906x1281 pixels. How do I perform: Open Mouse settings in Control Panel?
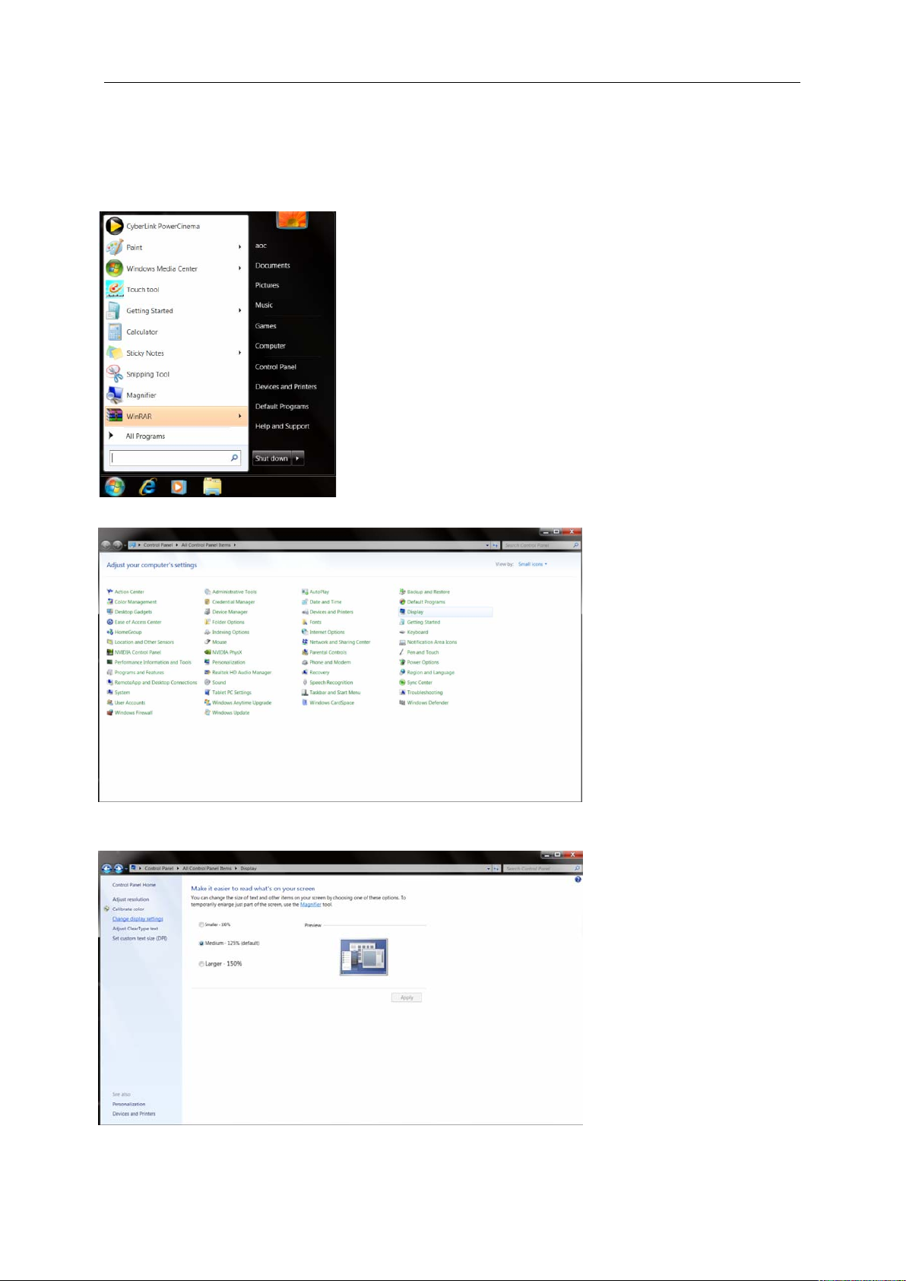215,642
